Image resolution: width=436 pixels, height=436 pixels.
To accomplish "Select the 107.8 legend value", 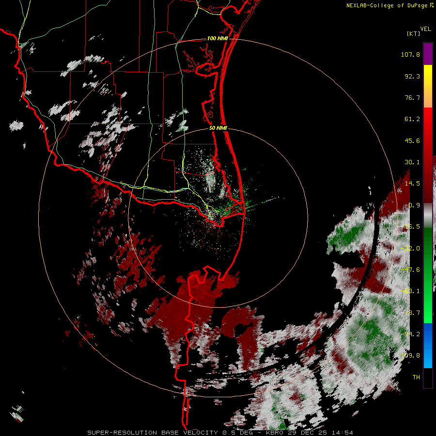I will coord(410,54).
